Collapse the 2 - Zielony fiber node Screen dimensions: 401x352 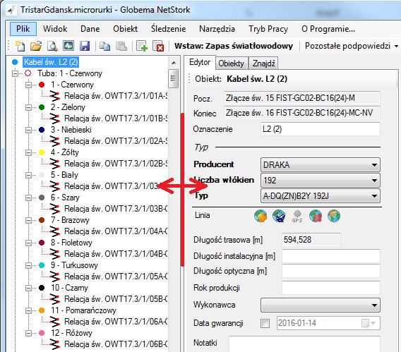[x=29, y=107]
